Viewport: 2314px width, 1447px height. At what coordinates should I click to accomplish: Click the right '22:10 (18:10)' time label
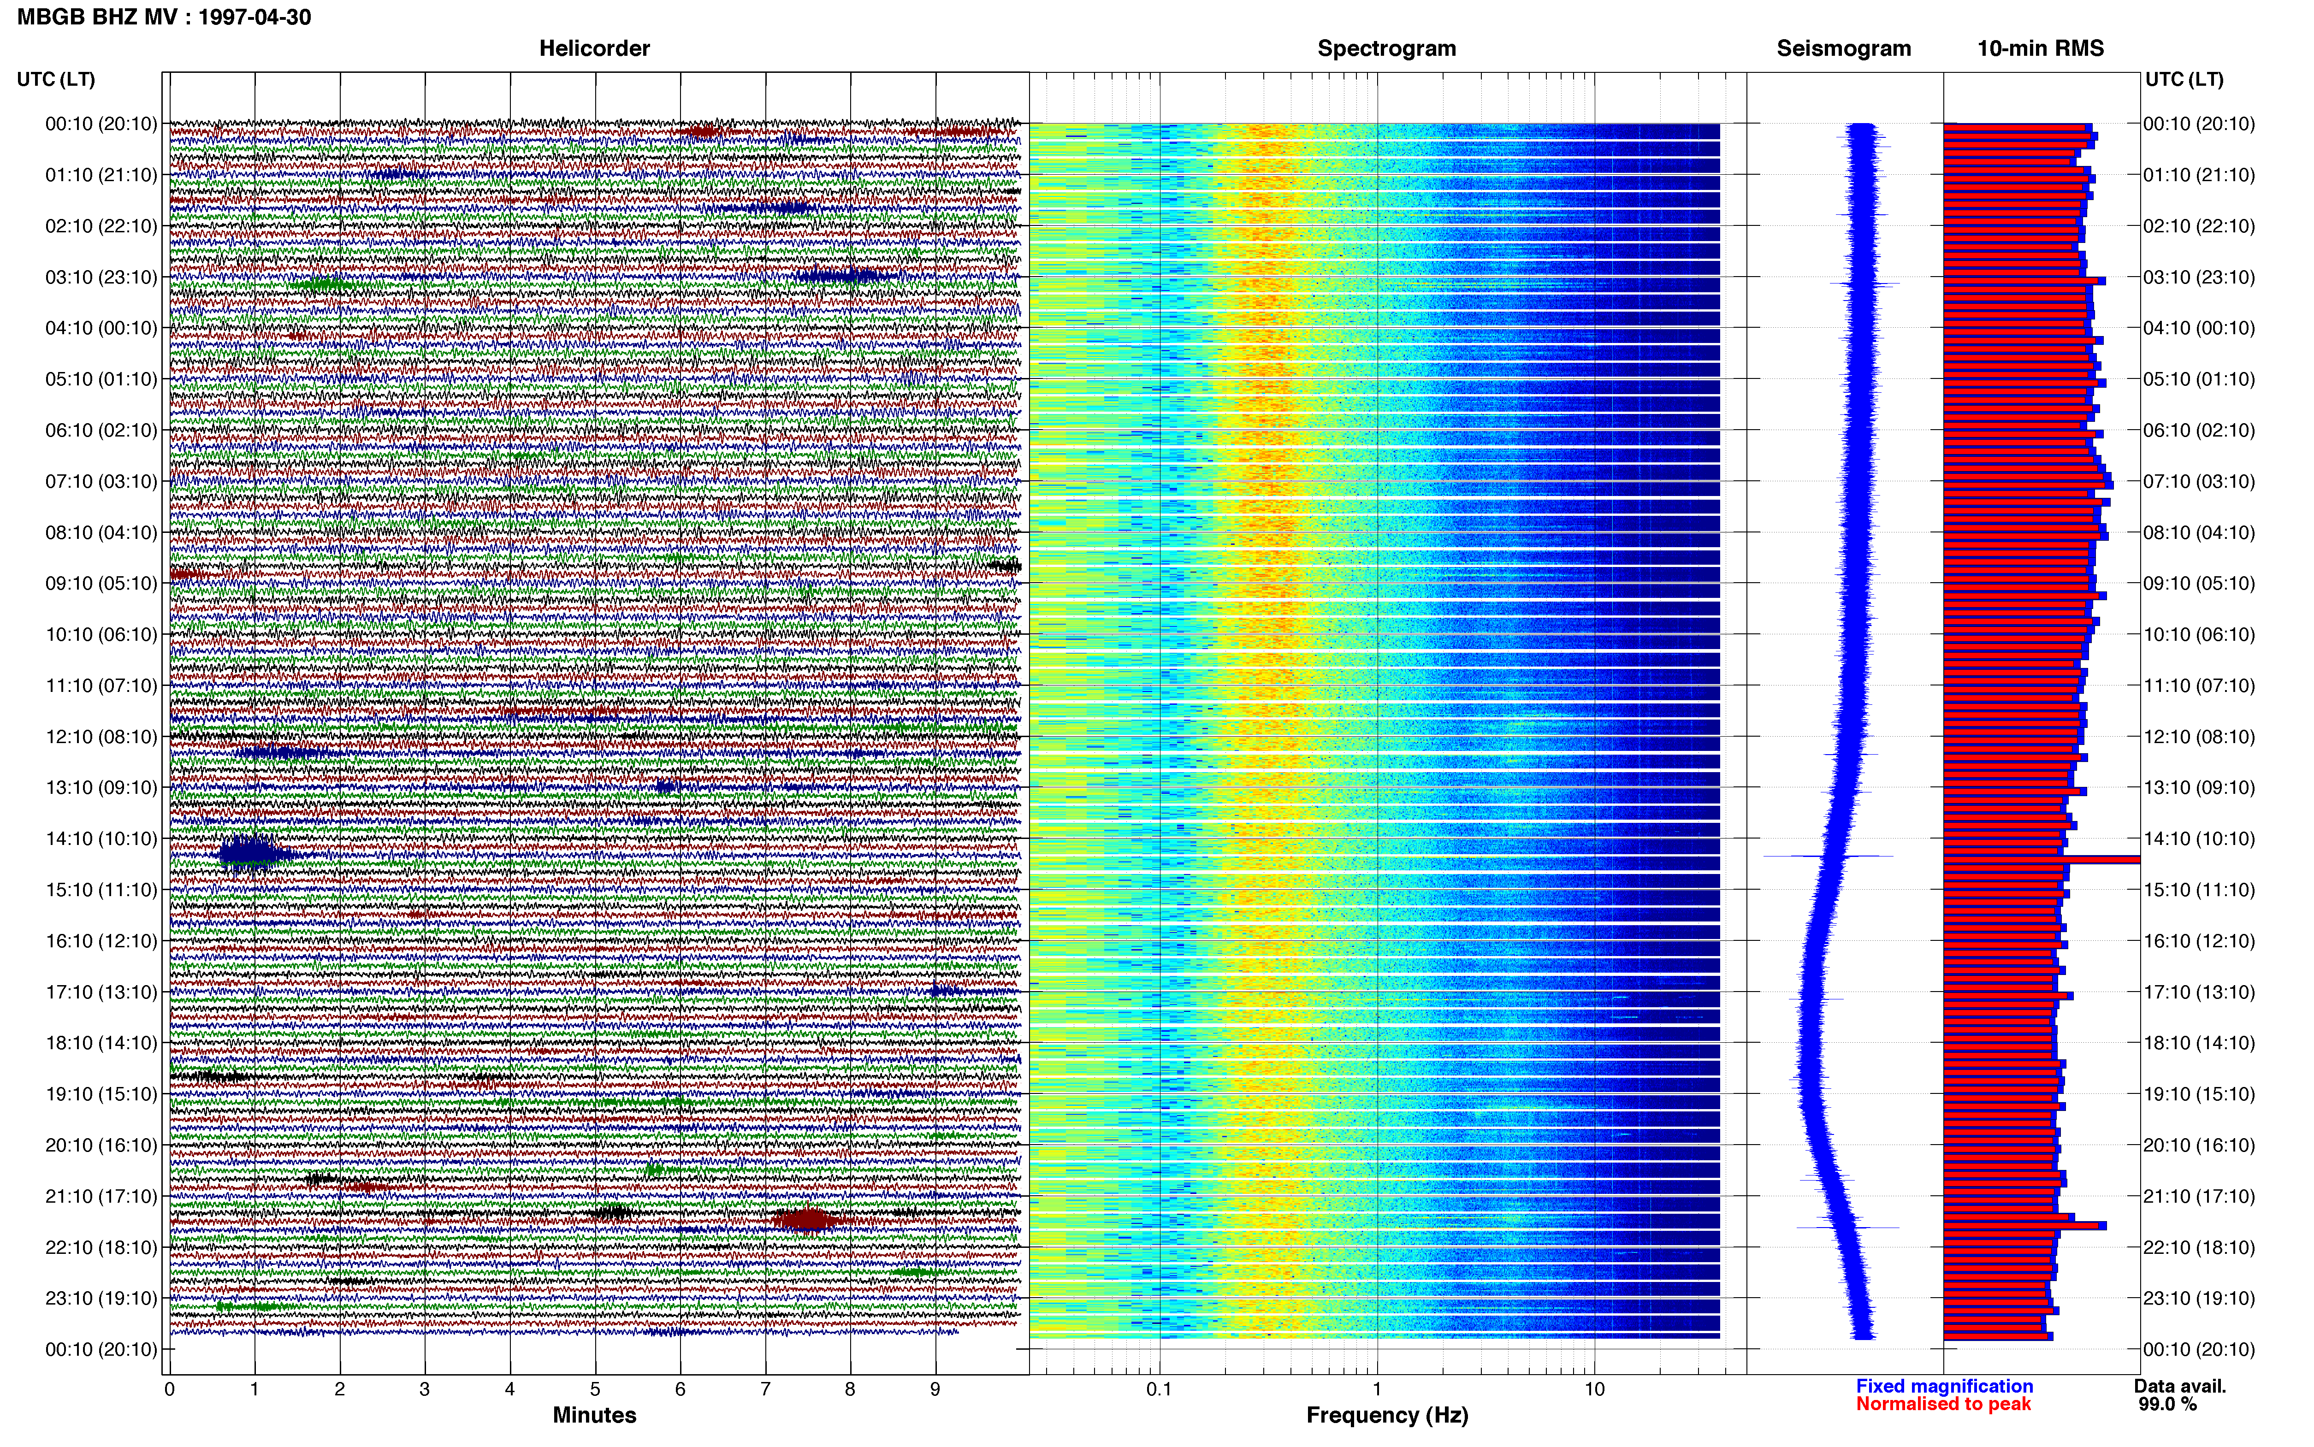(x=2199, y=1247)
